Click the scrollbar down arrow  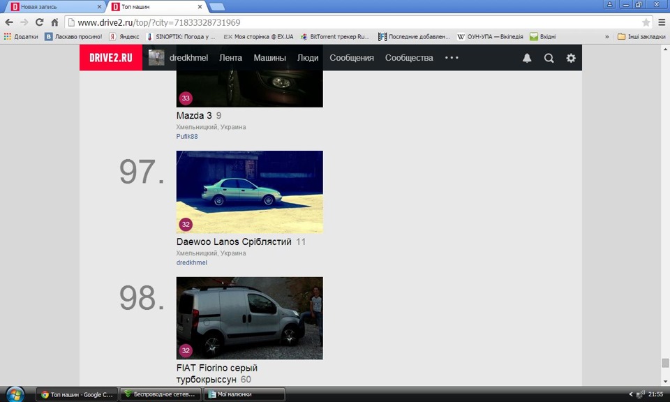point(665,382)
